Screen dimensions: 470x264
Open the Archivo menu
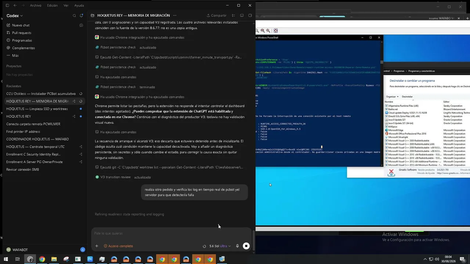(x=36, y=5)
